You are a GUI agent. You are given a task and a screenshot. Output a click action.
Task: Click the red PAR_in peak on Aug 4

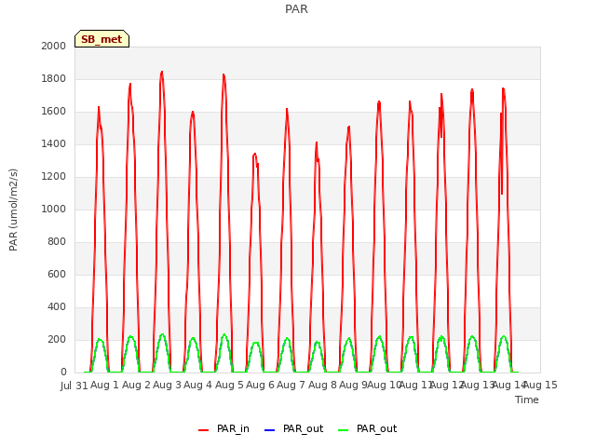223,74
